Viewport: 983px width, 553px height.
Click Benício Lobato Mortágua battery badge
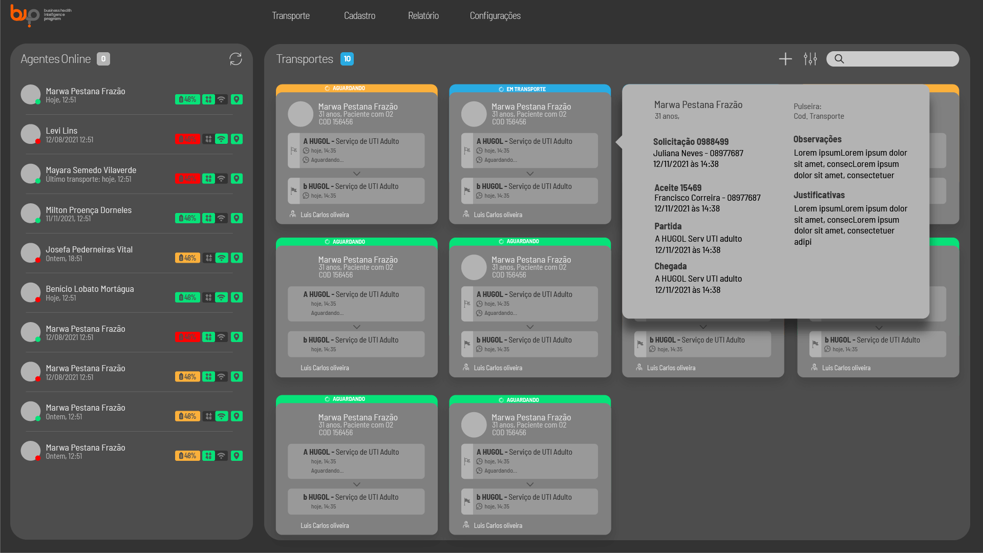[187, 297]
